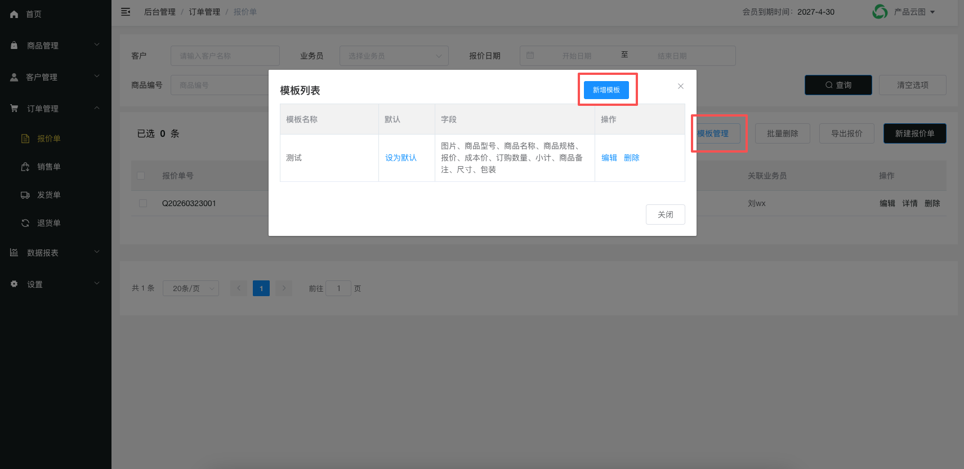Select 报价单 in the sidebar

tap(49, 139)
